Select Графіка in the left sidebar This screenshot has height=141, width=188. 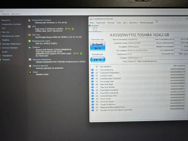point(5,40)
